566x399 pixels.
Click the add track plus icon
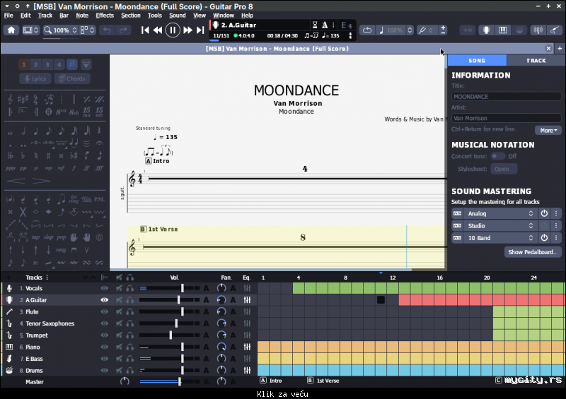[8, 277]
